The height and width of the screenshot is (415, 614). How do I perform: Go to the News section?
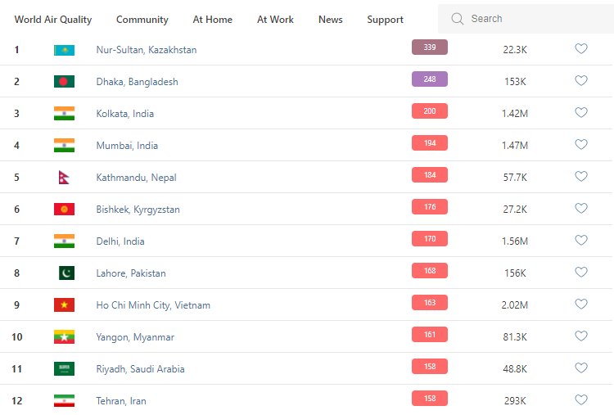(x=331, y=20)
